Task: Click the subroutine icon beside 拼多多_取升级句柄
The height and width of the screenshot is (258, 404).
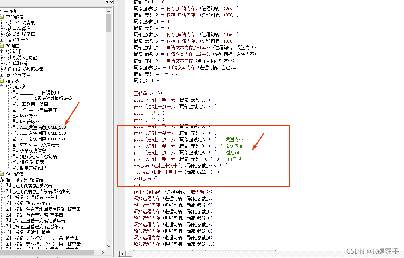Action: 15,156
